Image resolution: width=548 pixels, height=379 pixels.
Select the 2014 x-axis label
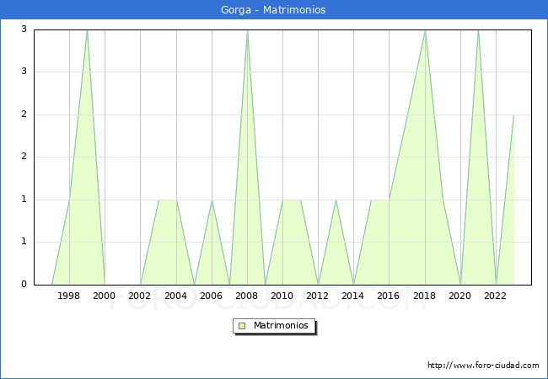click(353, 296)
